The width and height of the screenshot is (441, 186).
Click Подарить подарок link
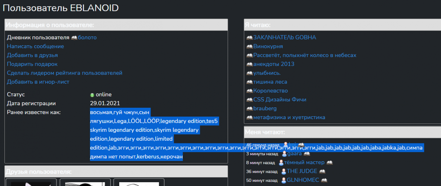32,64
